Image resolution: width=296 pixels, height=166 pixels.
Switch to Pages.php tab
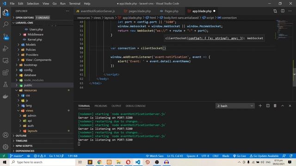click(x=170, y=11)
